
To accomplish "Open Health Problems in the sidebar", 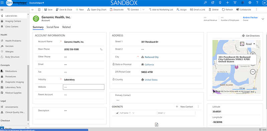I will 13,41.
